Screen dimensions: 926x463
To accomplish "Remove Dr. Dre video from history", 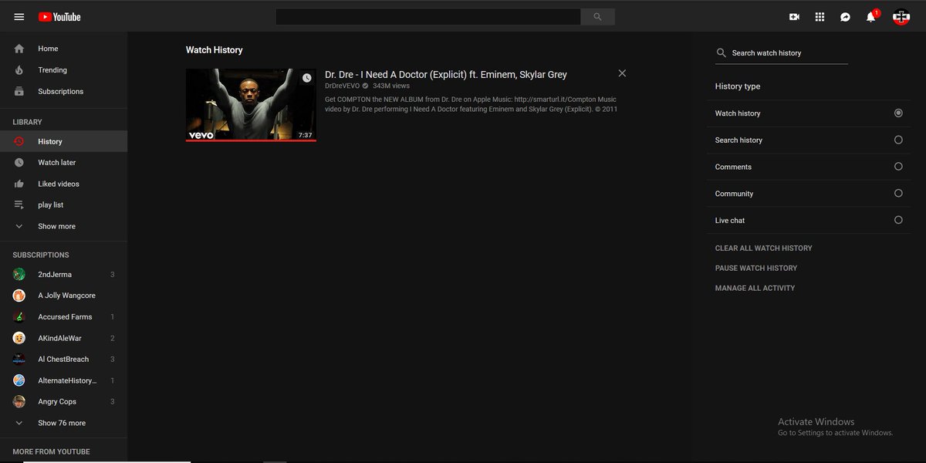I will coord(622,73).
